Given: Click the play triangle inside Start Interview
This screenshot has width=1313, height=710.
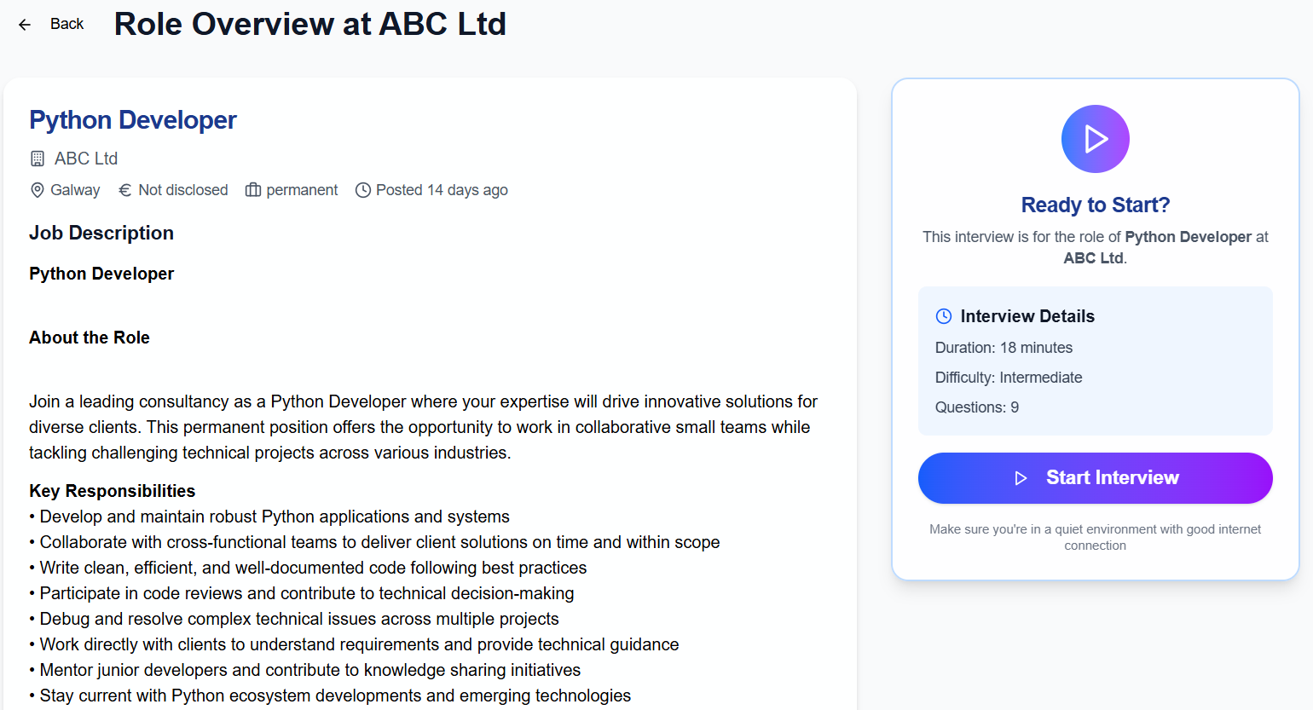Looking at the screenshot, I should (x=1021, y=477).
